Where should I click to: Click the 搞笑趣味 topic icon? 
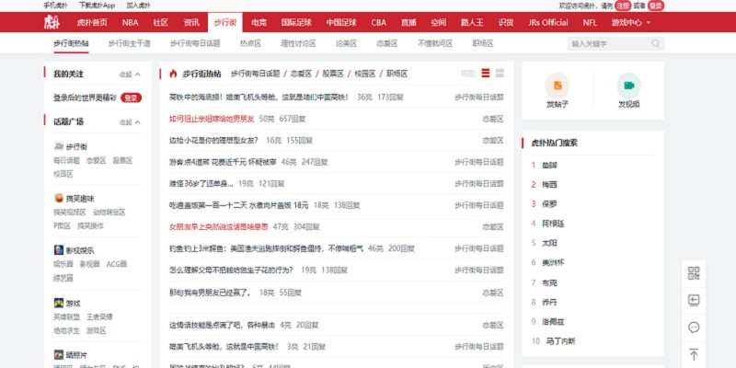click(x=59, y=198)
